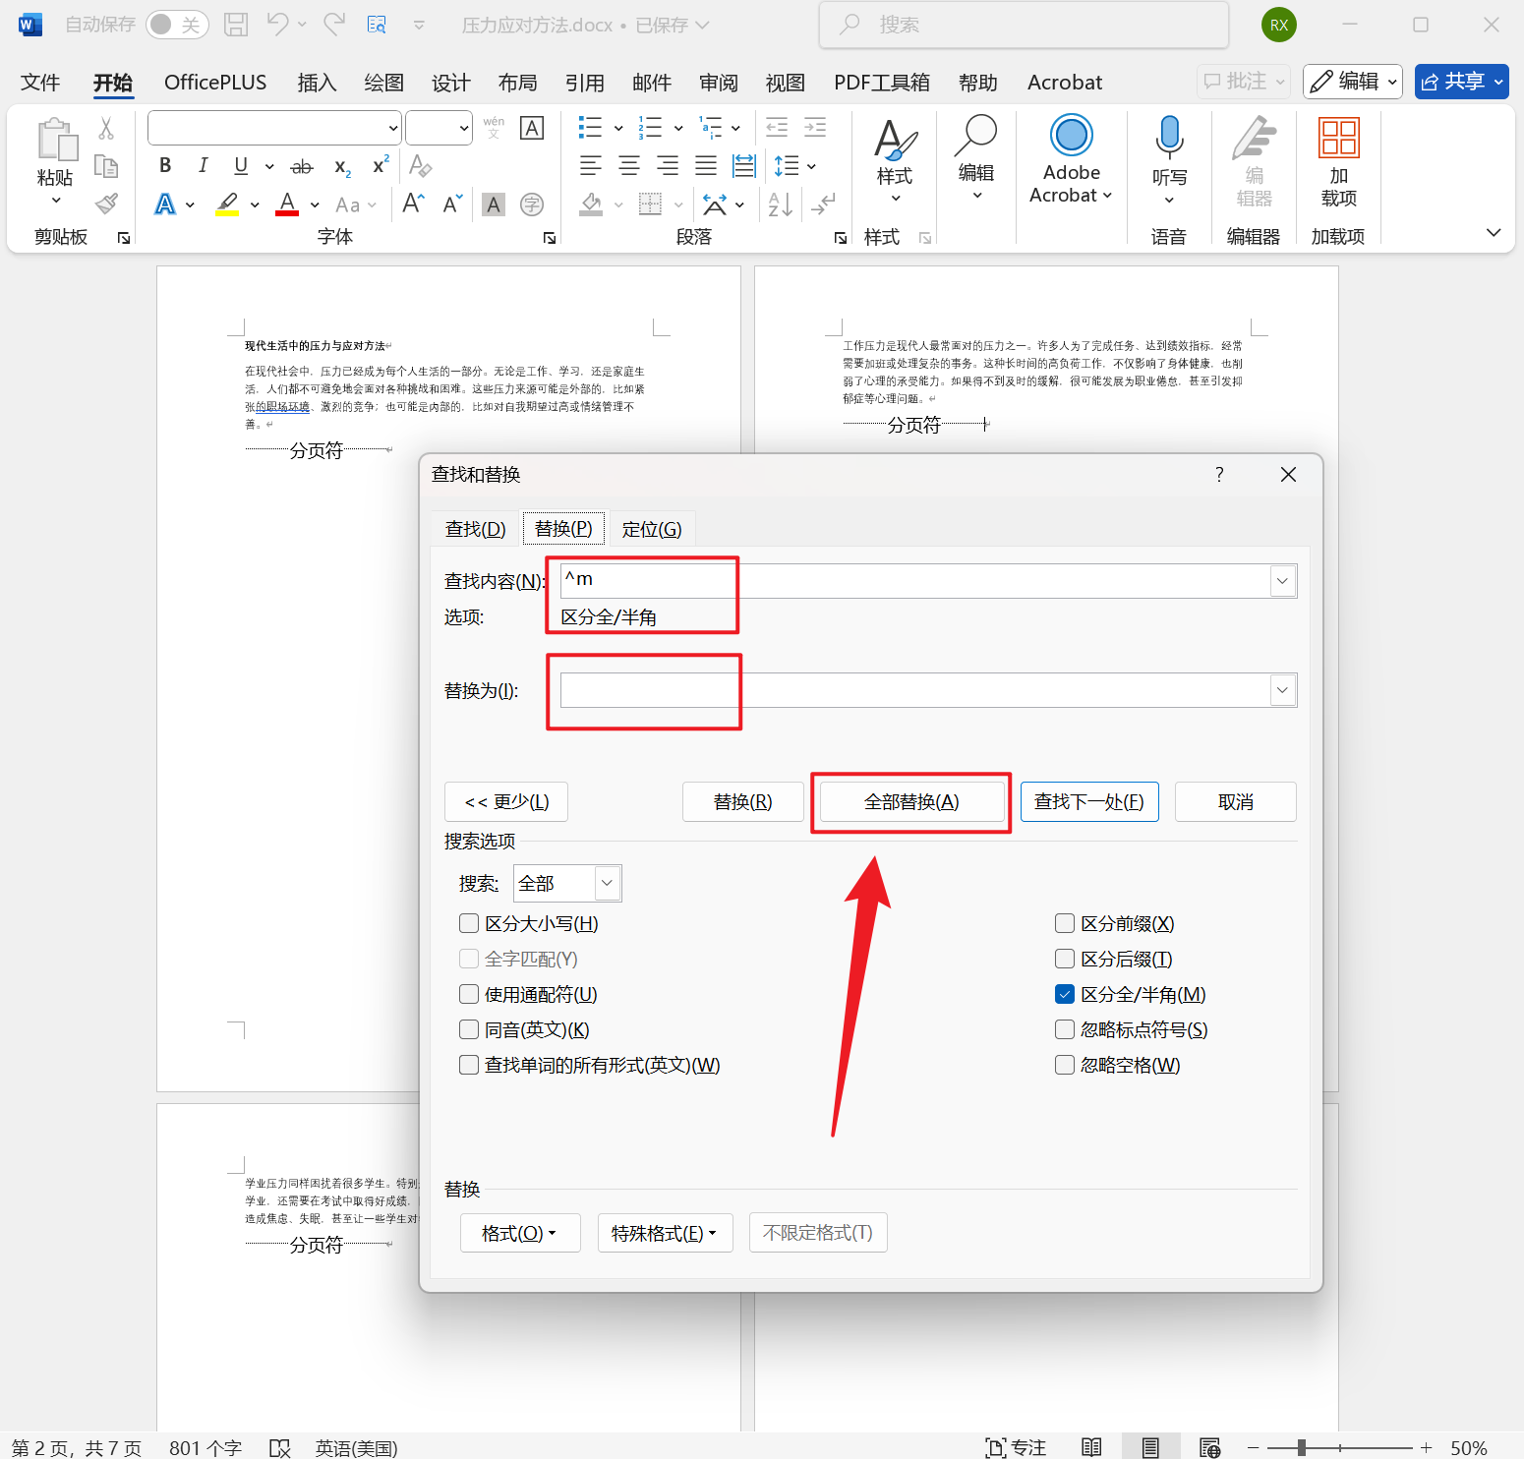
Task: Open the 插入 ribbon tab
Action: [317, 83]
